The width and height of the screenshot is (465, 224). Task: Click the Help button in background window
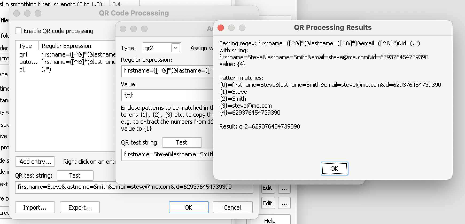[270, 221]
